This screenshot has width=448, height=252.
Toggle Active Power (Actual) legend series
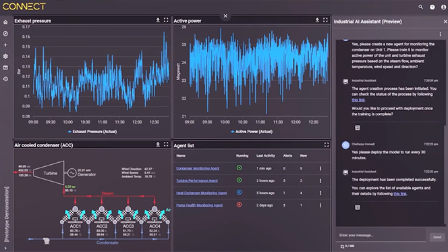pyautogui.click(x=252, y=132)
